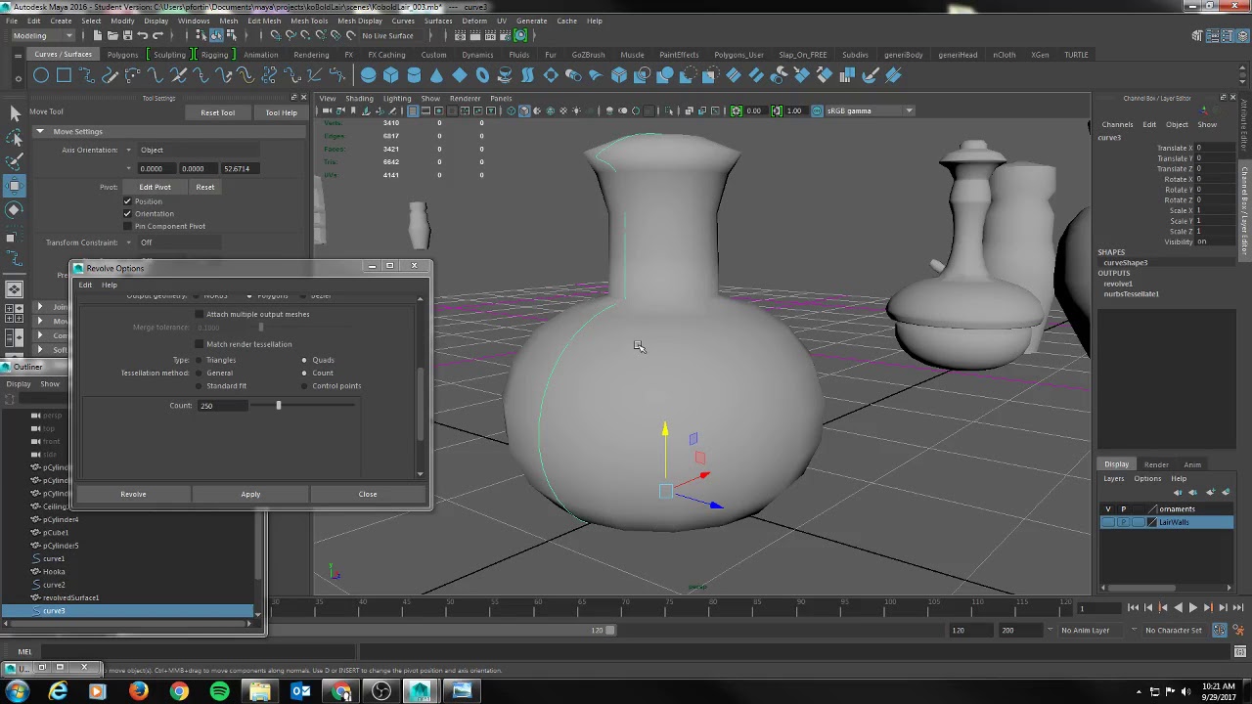Open Outlook from the taskbar
1252x704 pixels.
click(x=300, y=691)
